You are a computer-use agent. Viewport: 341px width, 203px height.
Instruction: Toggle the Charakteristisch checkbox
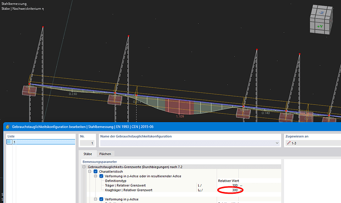[95, 171]
